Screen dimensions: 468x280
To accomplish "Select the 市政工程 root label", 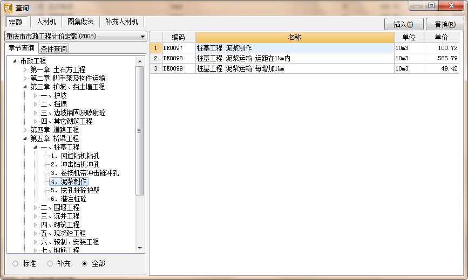I will tap(33, 61).
